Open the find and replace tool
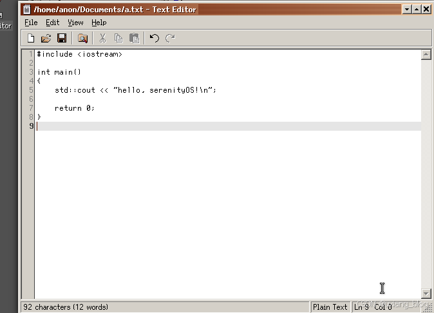Image resolution: width=434 pixels, height=313 pixels. pos(82,38)
